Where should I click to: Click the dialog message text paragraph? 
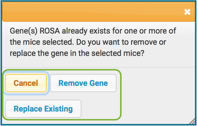tap(93, 42)
